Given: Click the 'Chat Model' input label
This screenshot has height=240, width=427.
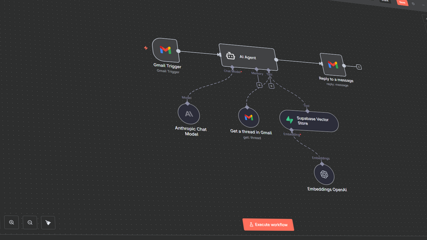Looking at the screenshot, I should click(x=232, y=71).
